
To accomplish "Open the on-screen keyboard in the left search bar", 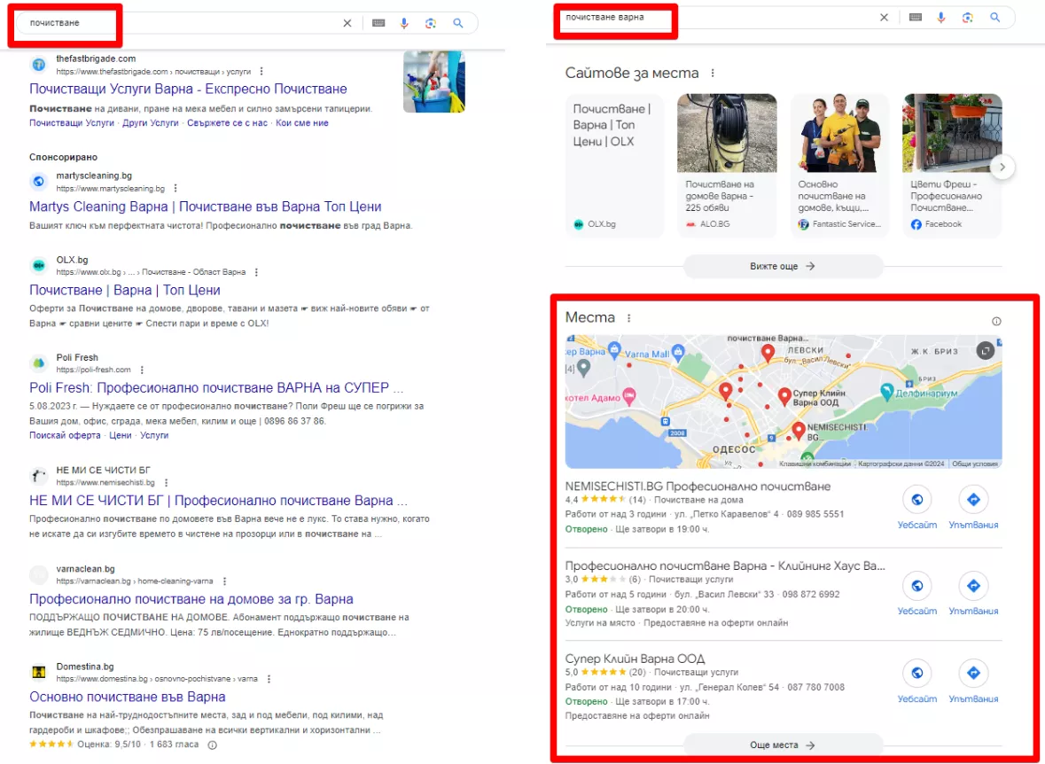I will point(378,23).
